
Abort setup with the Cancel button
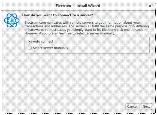click(x=132, y=107)
